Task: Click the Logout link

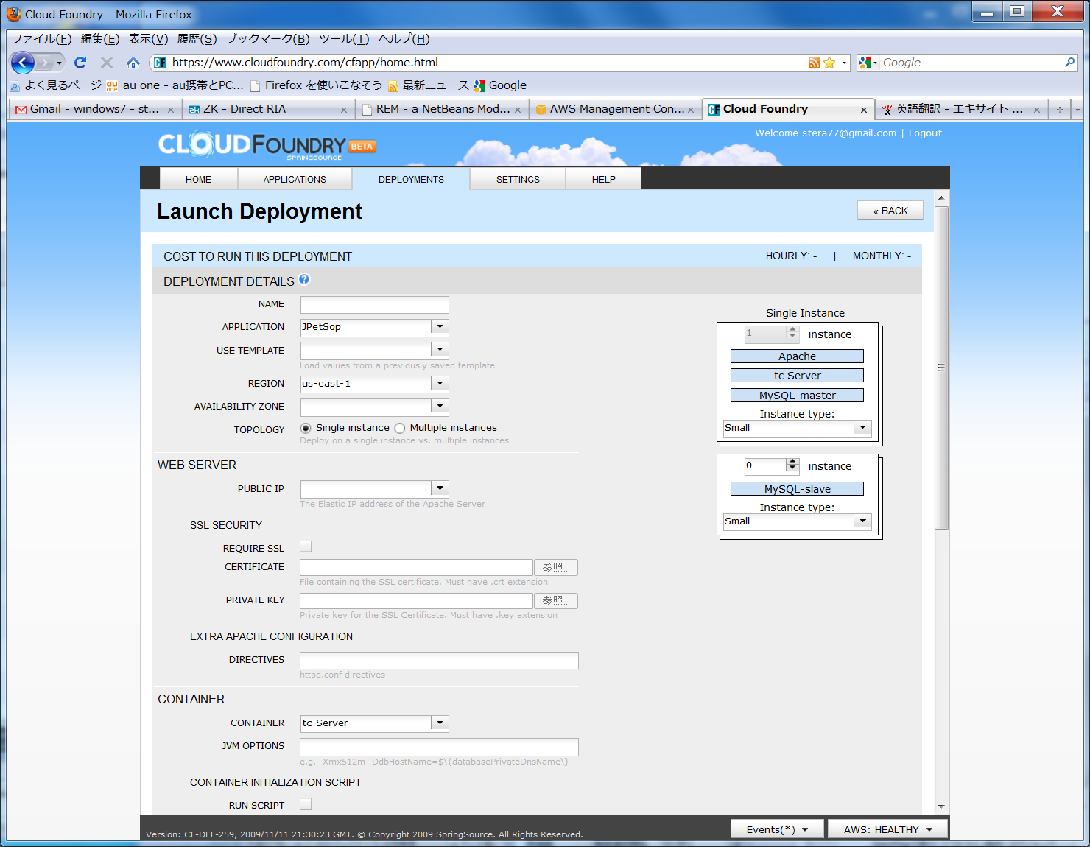Action: click(925, 133)
